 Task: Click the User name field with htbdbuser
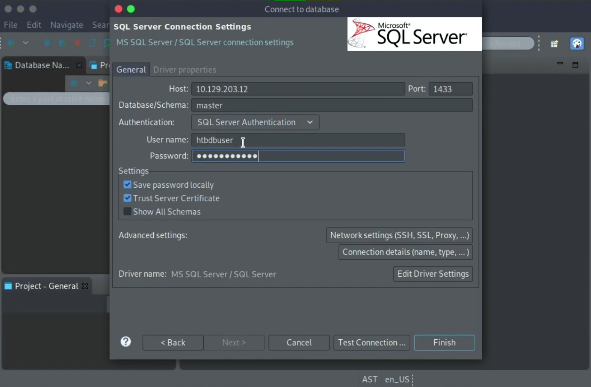(298, 140)
